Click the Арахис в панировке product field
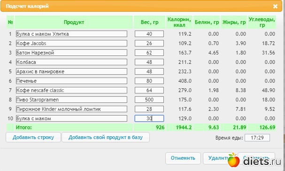The width and height of the screenshot is (285, 171). tap(71, 71)
